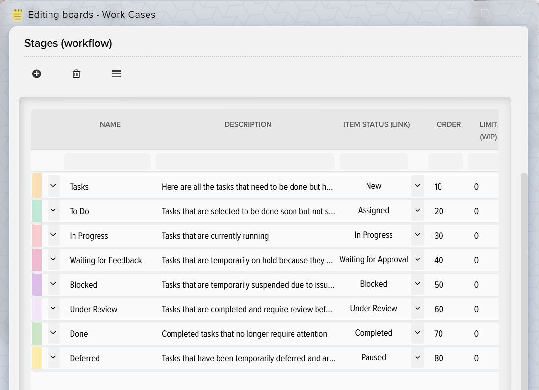Viewport: 539px width, 390px height.
Task: Expand the Blocked row chevron
Action: (x=53, y=284)
